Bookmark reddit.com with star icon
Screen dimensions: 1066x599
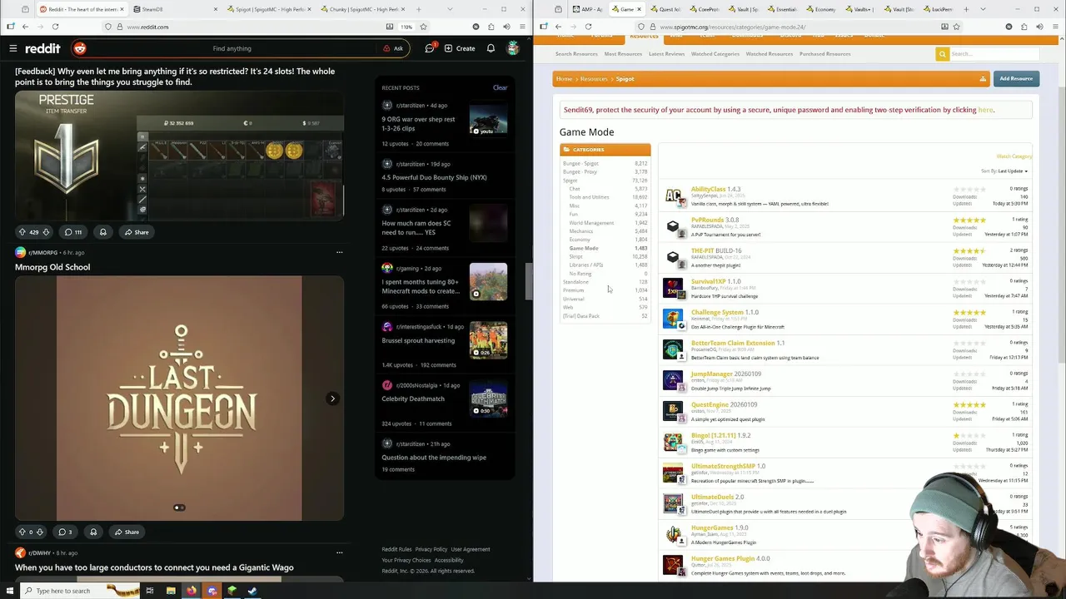coord(423,27)
